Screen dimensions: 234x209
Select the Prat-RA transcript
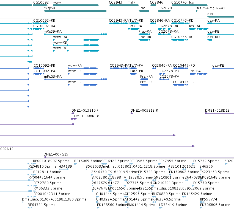[x=144, y=34]
